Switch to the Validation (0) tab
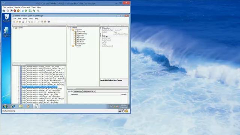The image size is (240, 135). (78, 91)
